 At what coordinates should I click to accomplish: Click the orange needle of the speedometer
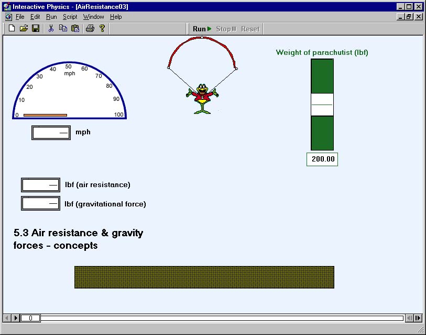pos(45,115)
